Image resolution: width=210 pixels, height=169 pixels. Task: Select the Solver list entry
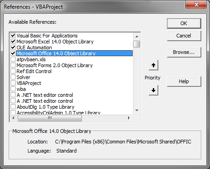[x=23, y=77]
